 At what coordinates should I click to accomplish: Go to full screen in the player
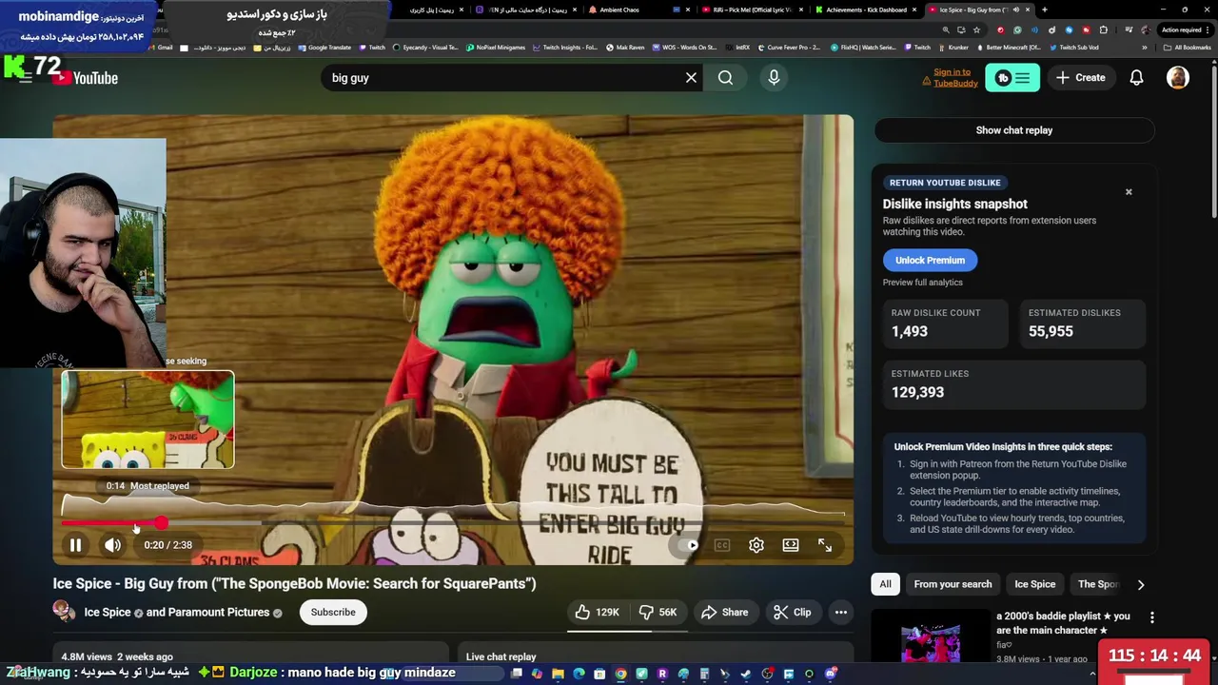[825, 545]
